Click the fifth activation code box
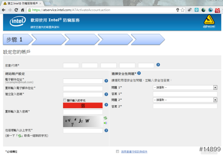223x155 pixels. [x=146, y=65]
